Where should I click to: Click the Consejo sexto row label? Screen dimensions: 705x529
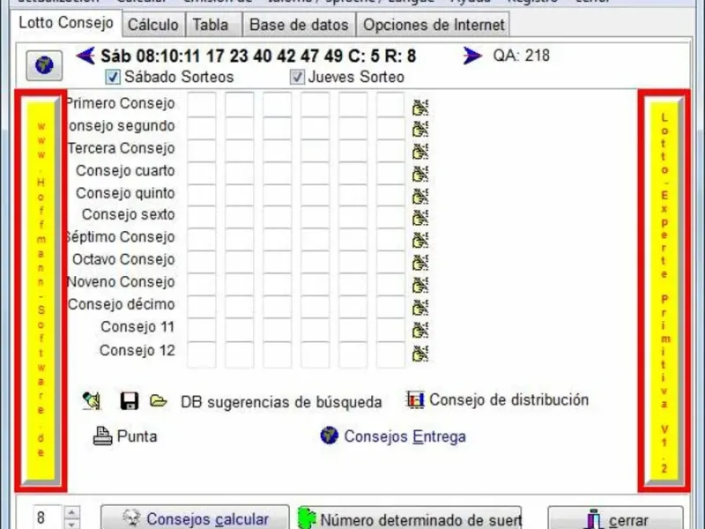pos(128,214)
